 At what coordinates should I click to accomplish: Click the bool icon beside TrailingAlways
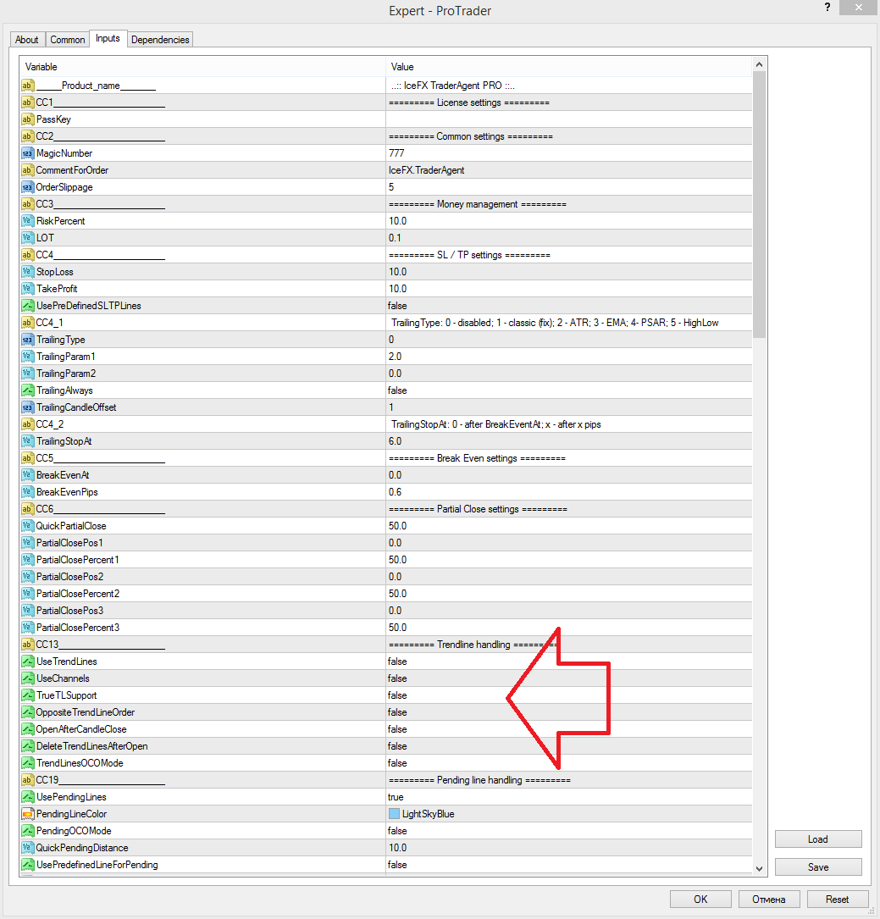28,390
